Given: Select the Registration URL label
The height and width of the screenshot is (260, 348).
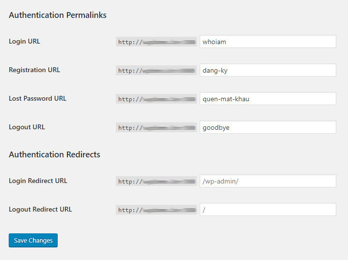Looking at the screenshot, I should [x=34, y=70].
